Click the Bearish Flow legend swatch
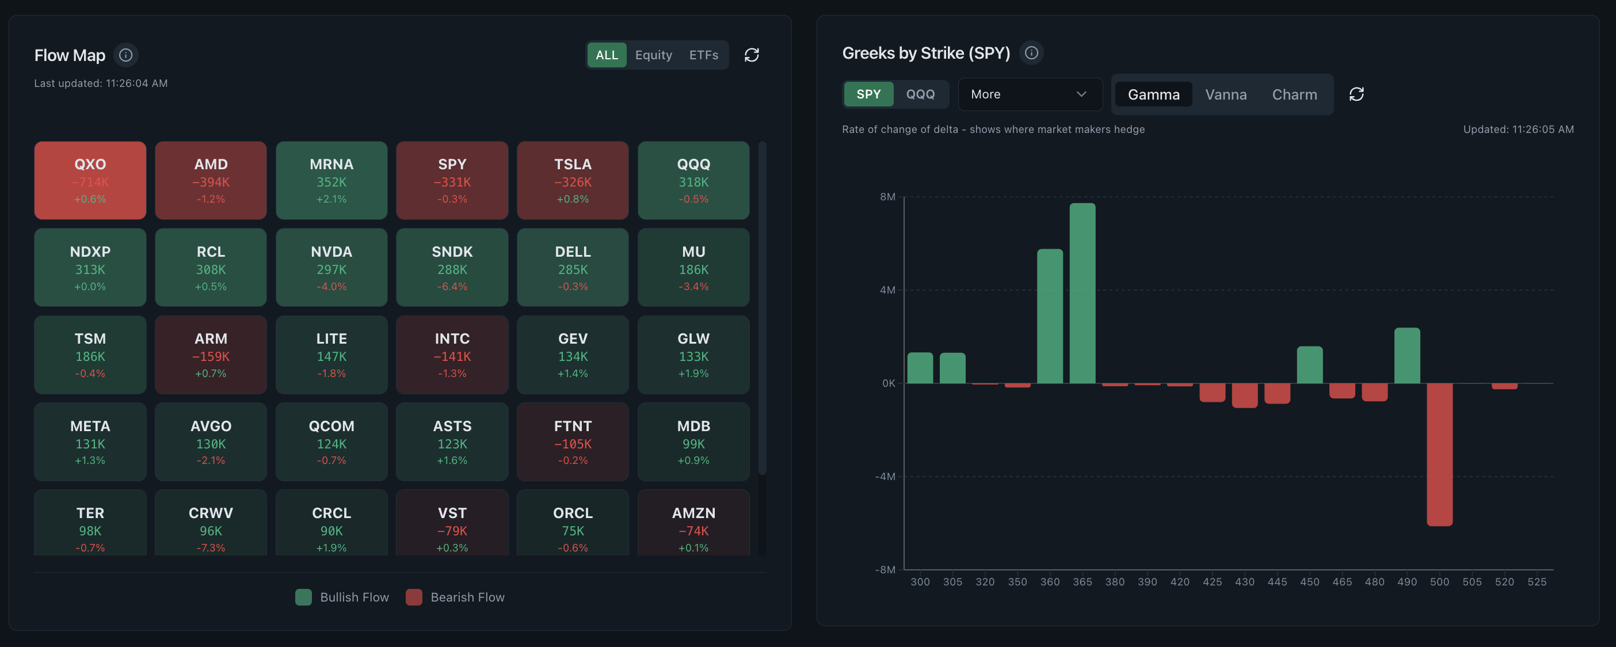The height and width of the screenshot is (647, 1616). point(414,597)
